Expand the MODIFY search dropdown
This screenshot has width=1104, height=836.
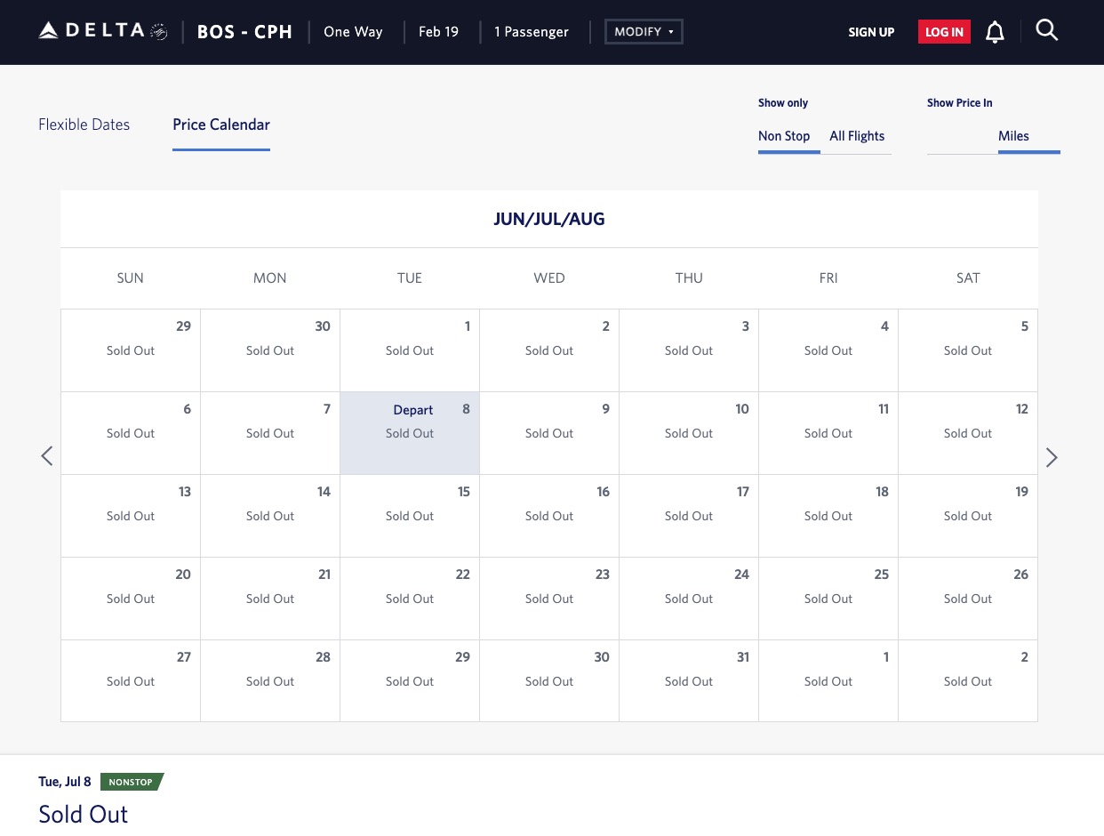point(644,32)
